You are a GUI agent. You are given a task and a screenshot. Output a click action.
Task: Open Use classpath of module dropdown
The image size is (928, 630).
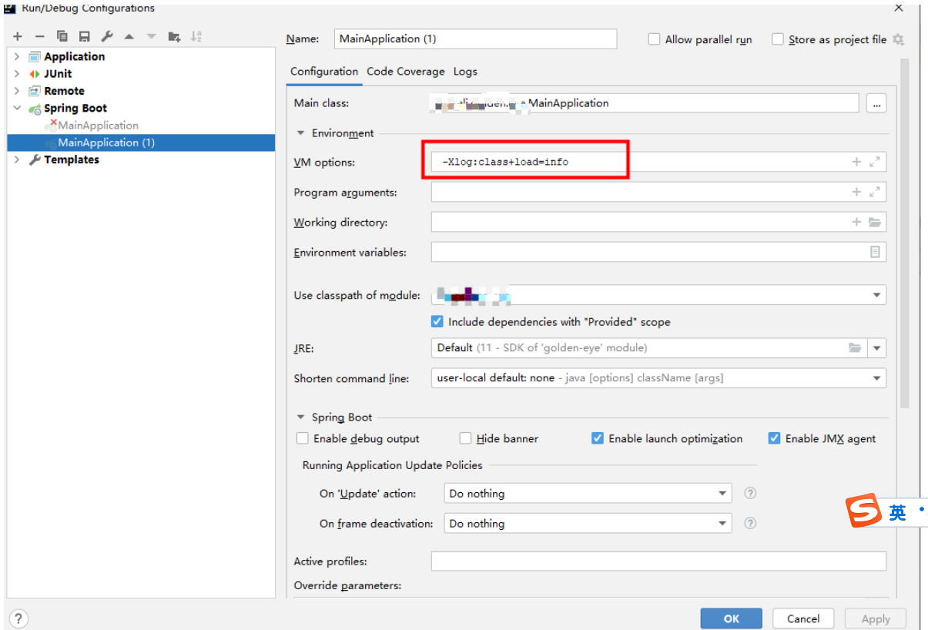876,295
